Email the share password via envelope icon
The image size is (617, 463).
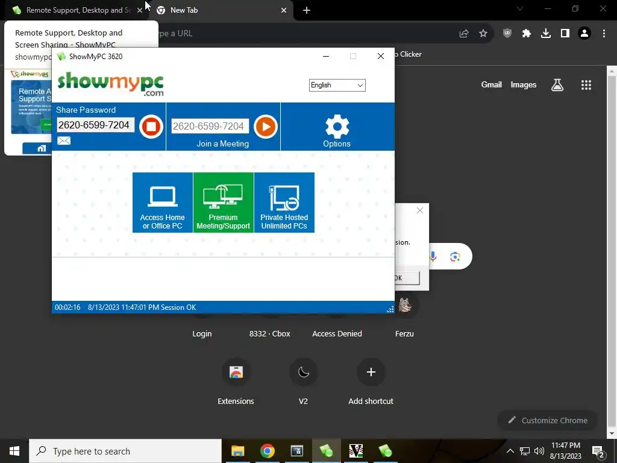click(64, 140)
